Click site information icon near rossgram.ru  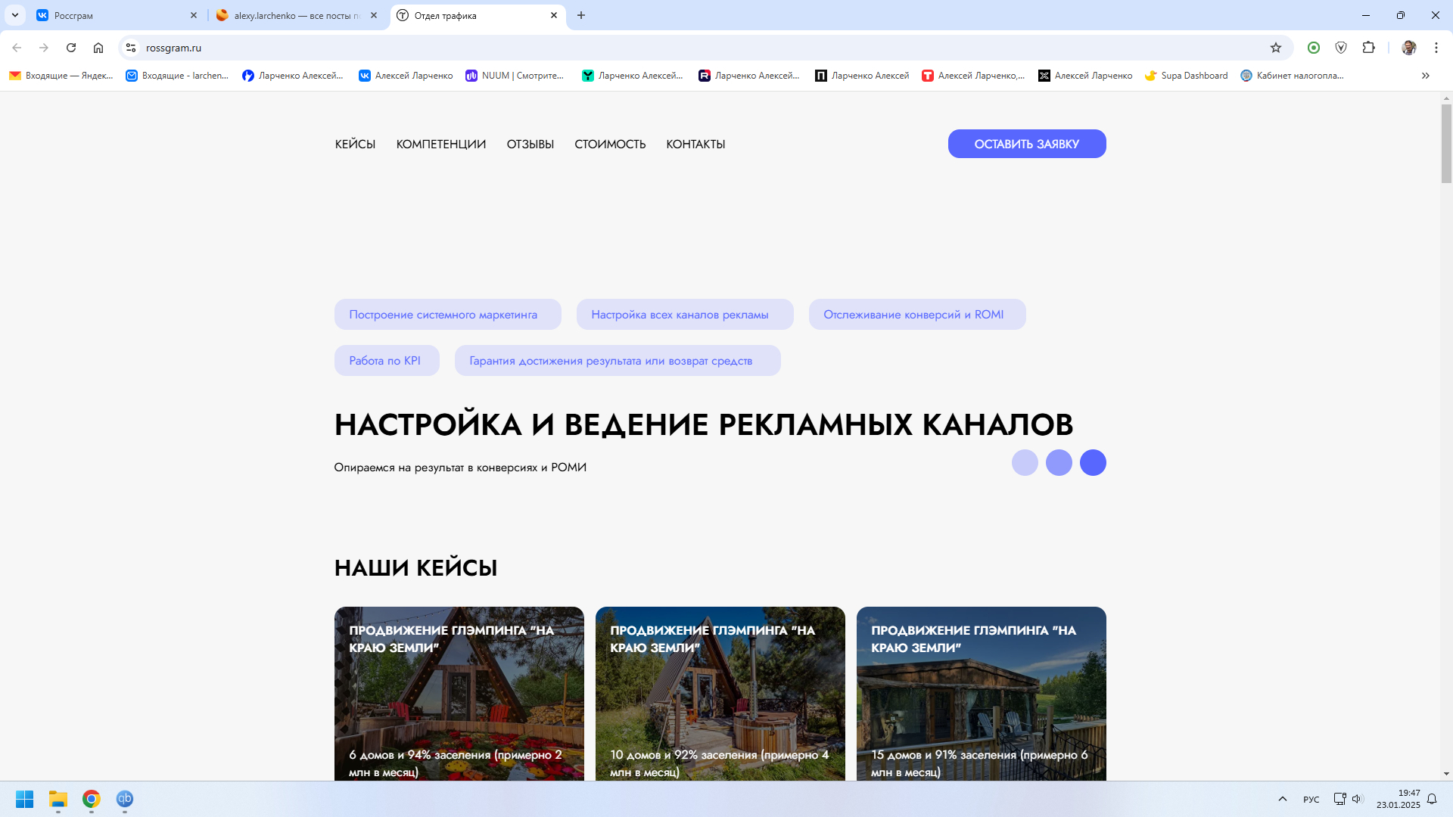pos(131,48)
